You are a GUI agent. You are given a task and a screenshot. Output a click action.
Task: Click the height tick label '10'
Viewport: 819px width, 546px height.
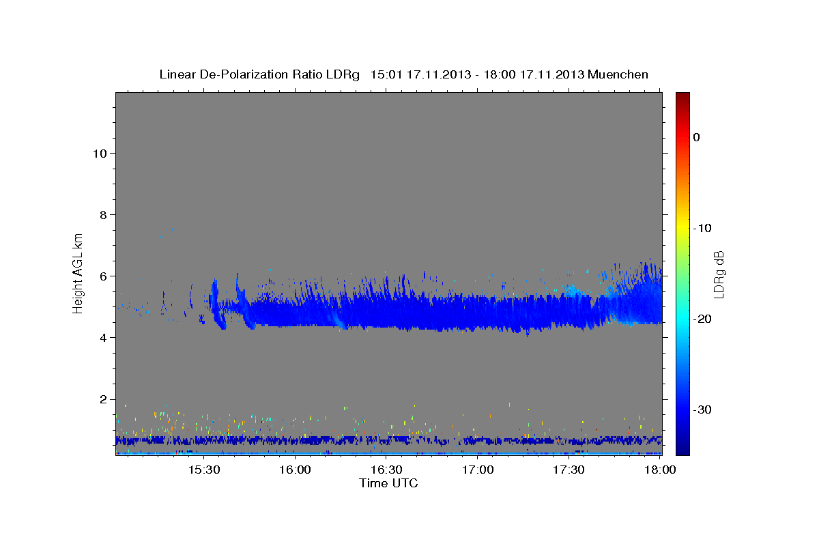tap(99, 154)
